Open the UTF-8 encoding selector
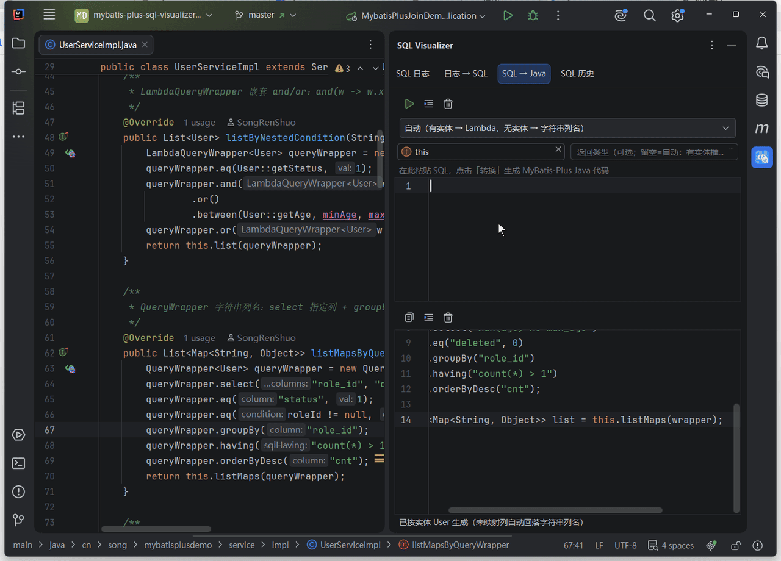This screenshot has width=781, height=561. [625, 545]
